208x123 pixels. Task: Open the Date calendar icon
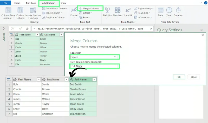(x=160, y=10)
